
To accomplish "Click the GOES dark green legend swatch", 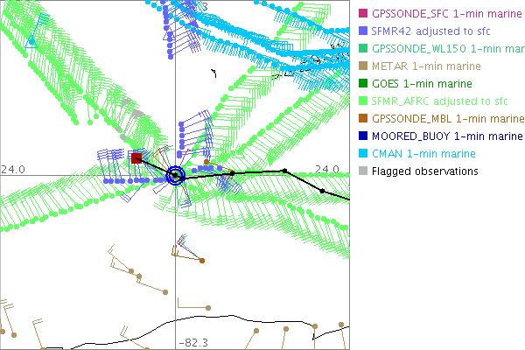I will coord(363,84).
